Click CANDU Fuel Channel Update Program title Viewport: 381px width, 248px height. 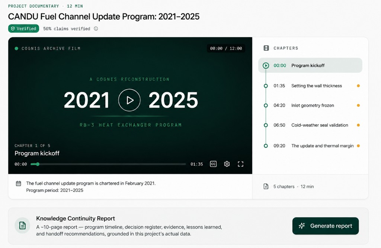tap(104, 16)
